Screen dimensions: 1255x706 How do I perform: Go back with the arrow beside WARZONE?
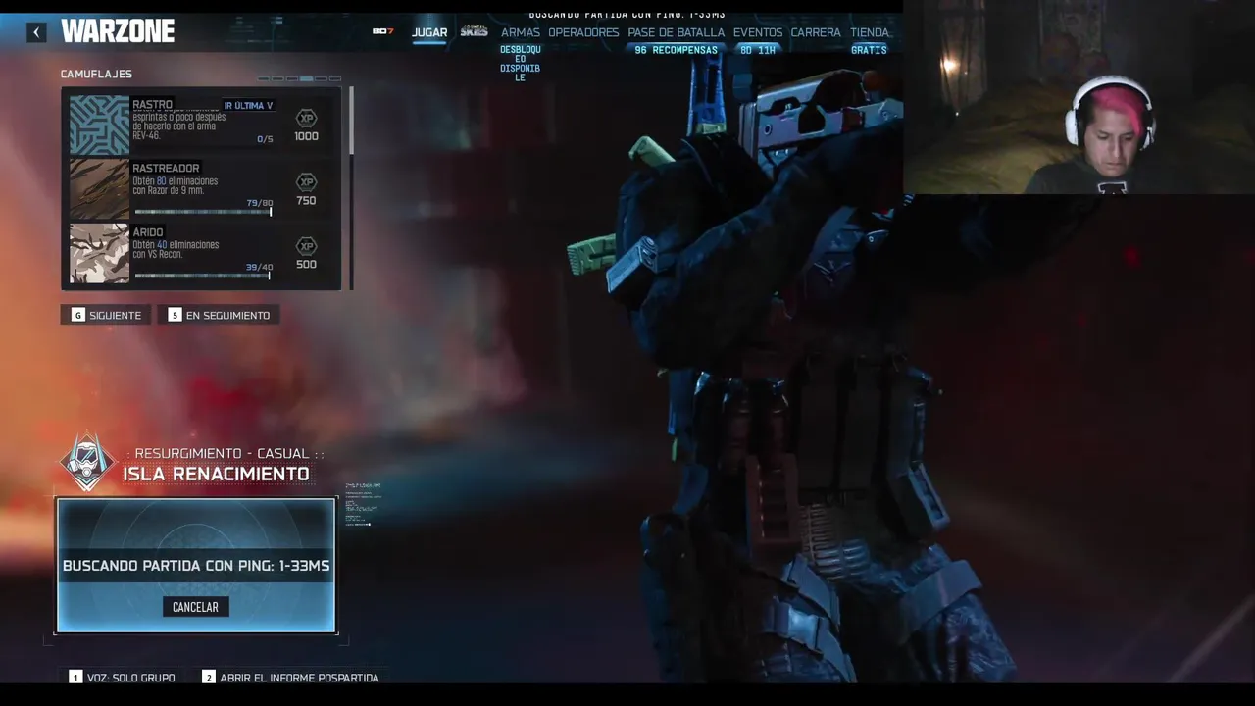click(x=36, y=32)
